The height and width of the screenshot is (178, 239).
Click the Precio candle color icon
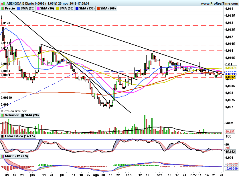[3, 8]
